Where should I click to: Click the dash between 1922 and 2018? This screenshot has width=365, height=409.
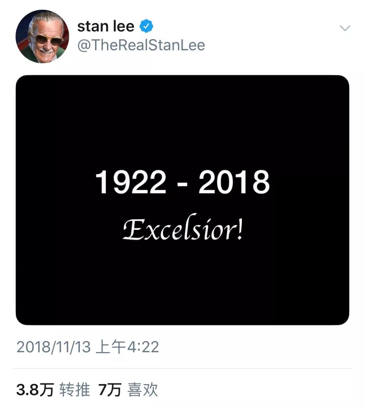182,184
